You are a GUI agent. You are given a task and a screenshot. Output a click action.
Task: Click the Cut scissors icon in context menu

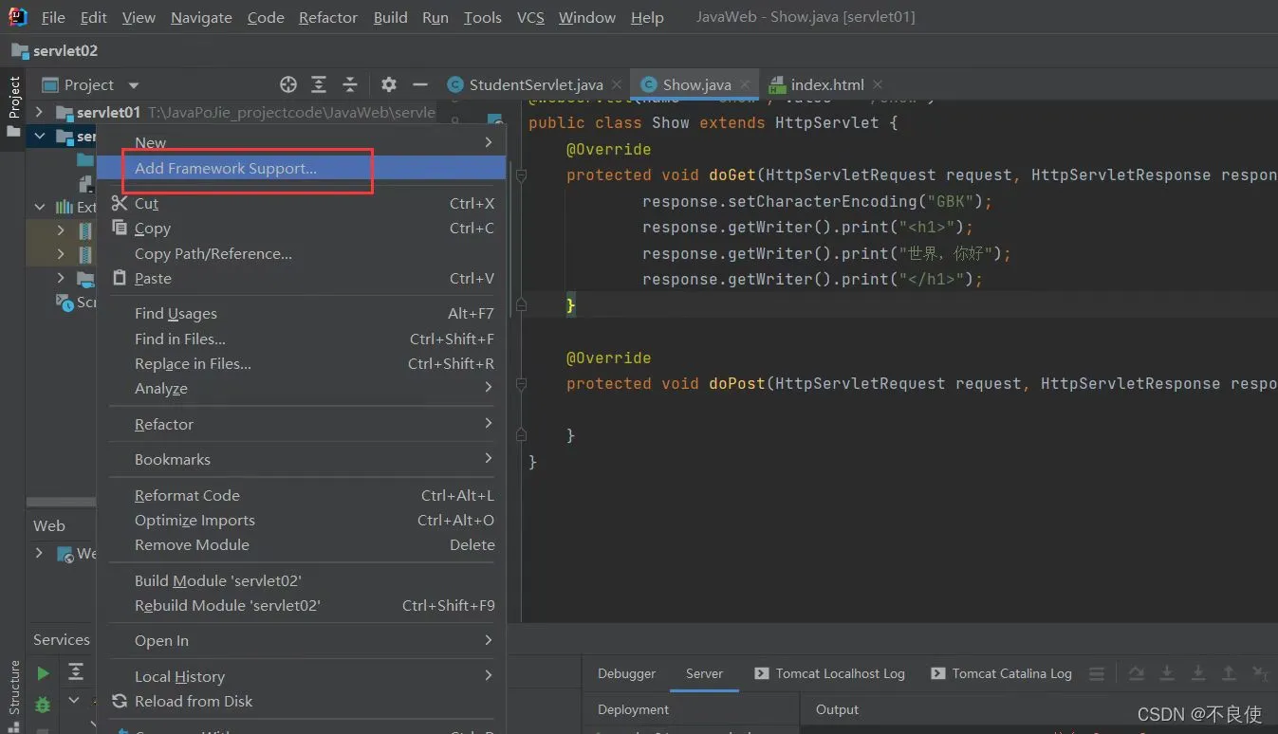pos(120,203)
